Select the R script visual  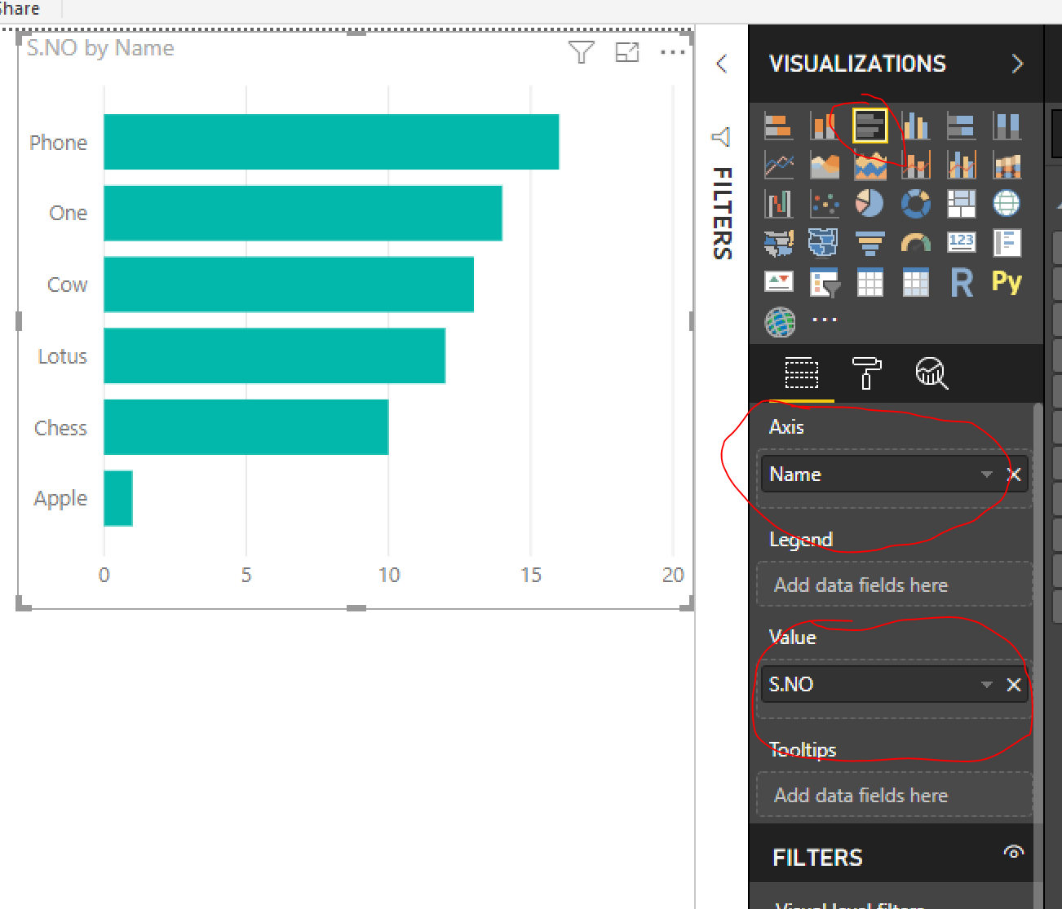[x=962, y=283]
